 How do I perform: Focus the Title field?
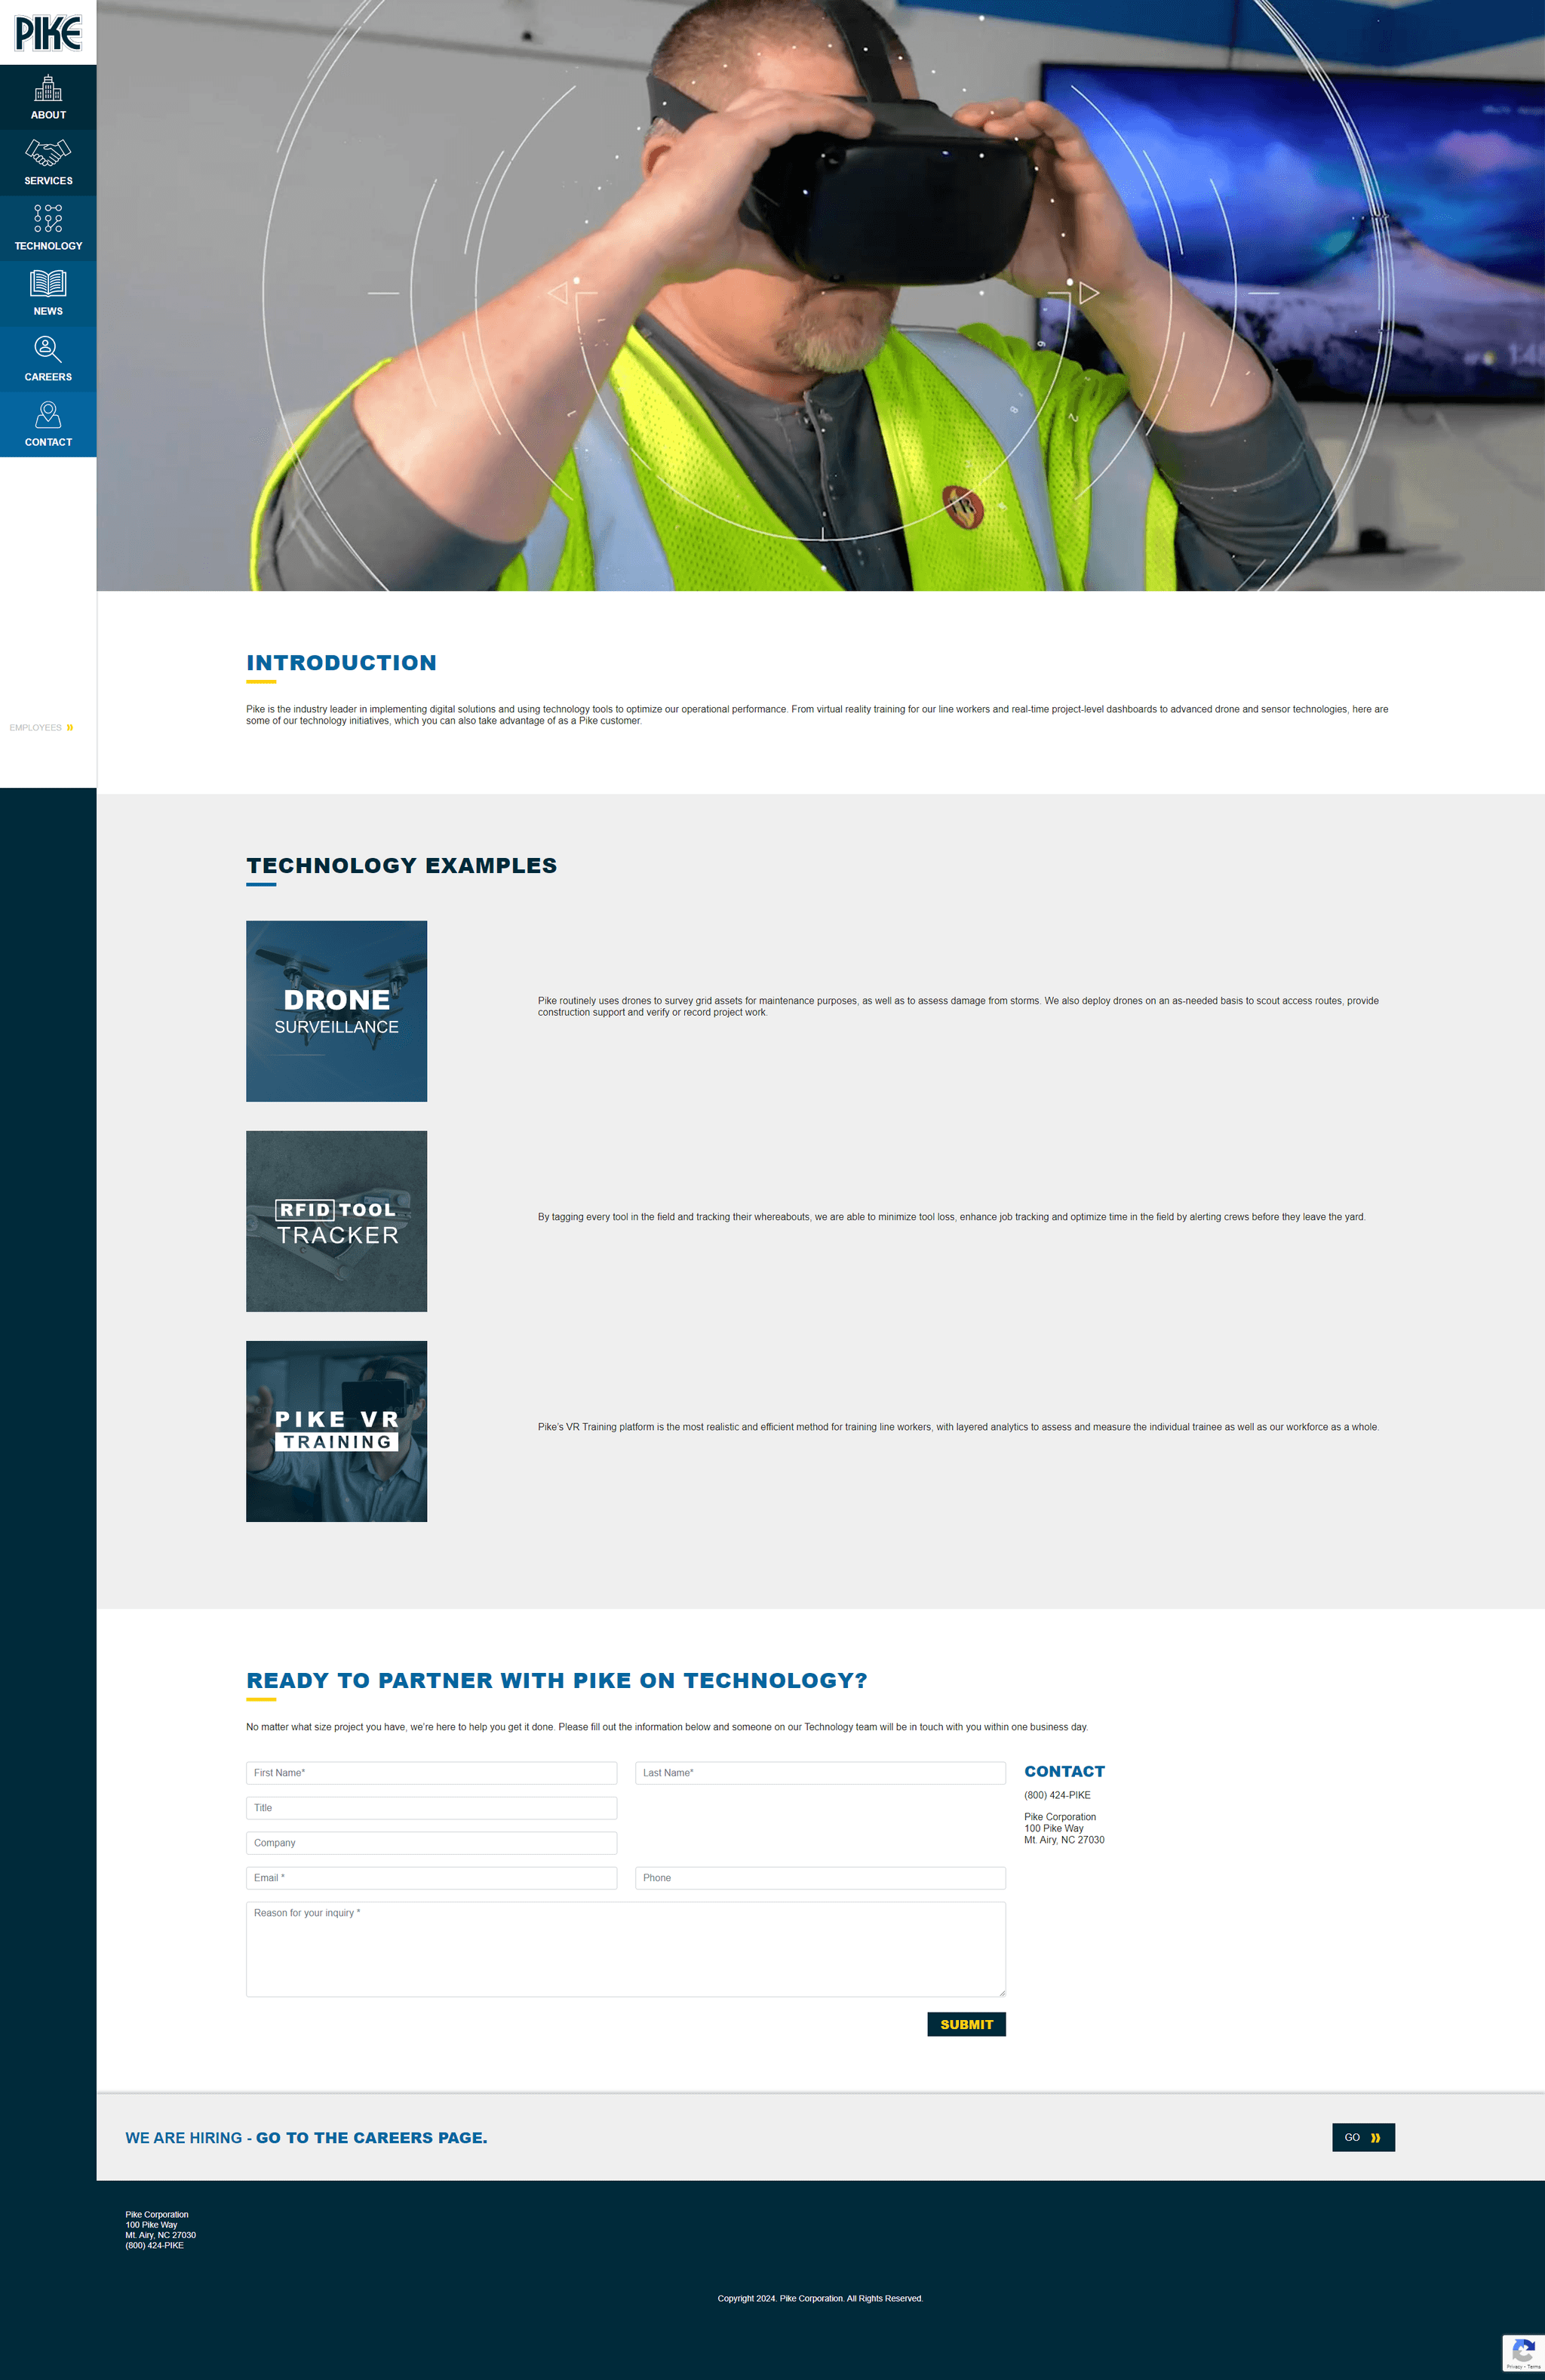pyautogui.click(x=431, y=1808)
